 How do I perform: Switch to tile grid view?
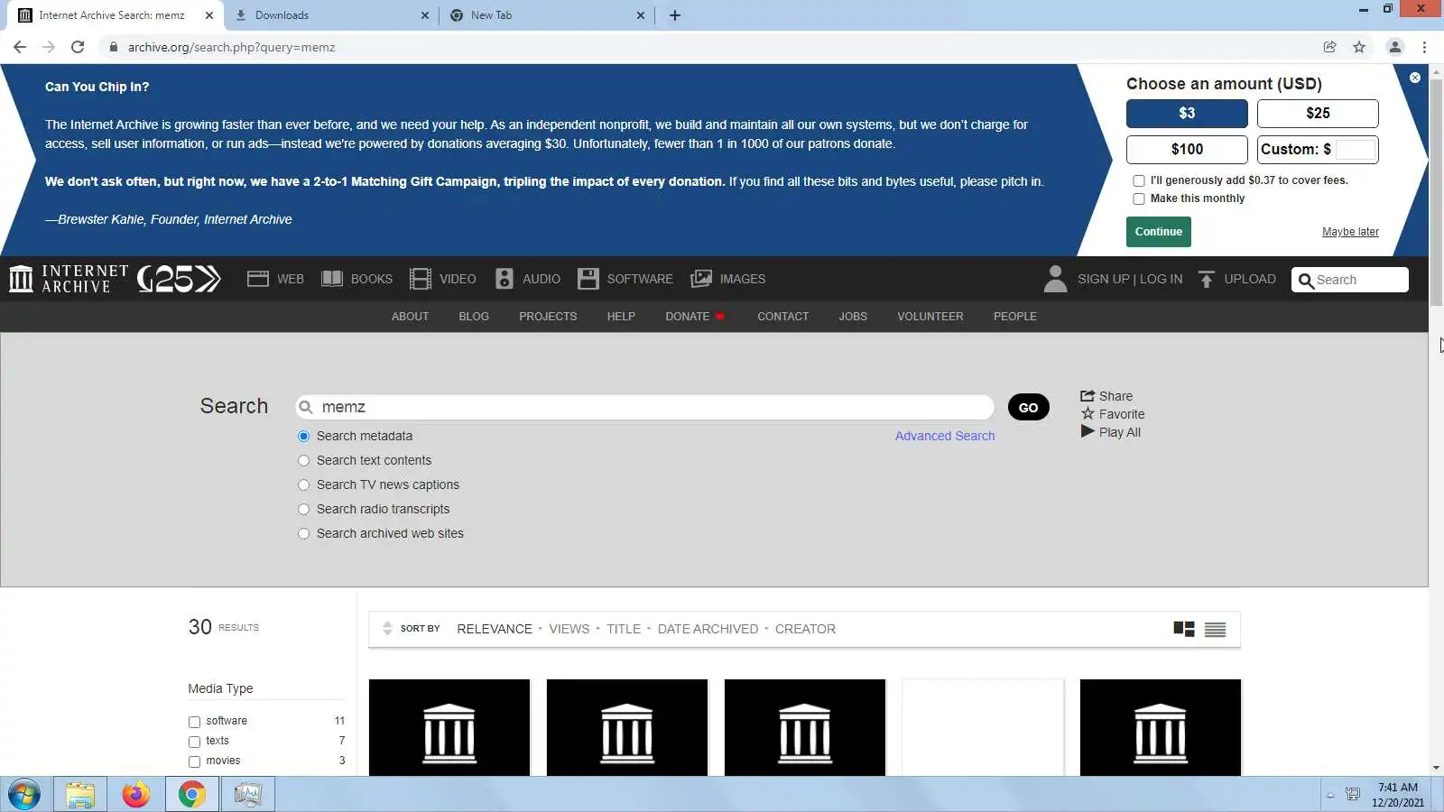coord(1184,629)
